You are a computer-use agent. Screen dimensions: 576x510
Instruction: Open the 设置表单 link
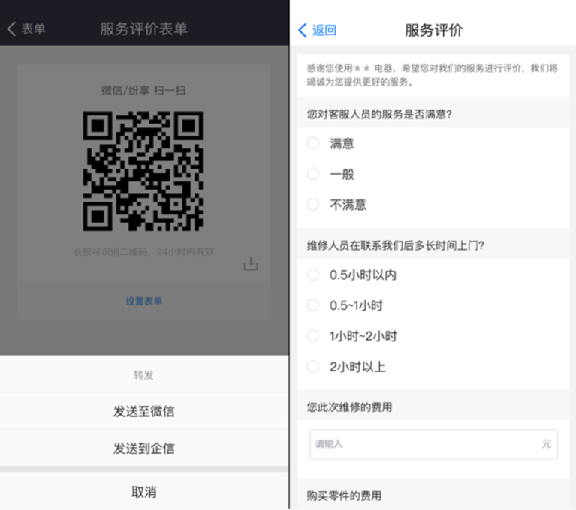pyautogui.click(x=144, y=301)
